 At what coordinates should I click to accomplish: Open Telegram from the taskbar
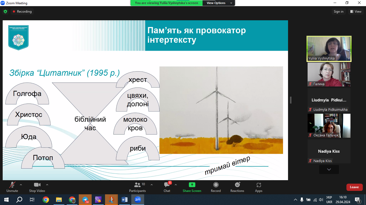coord(85,200)
